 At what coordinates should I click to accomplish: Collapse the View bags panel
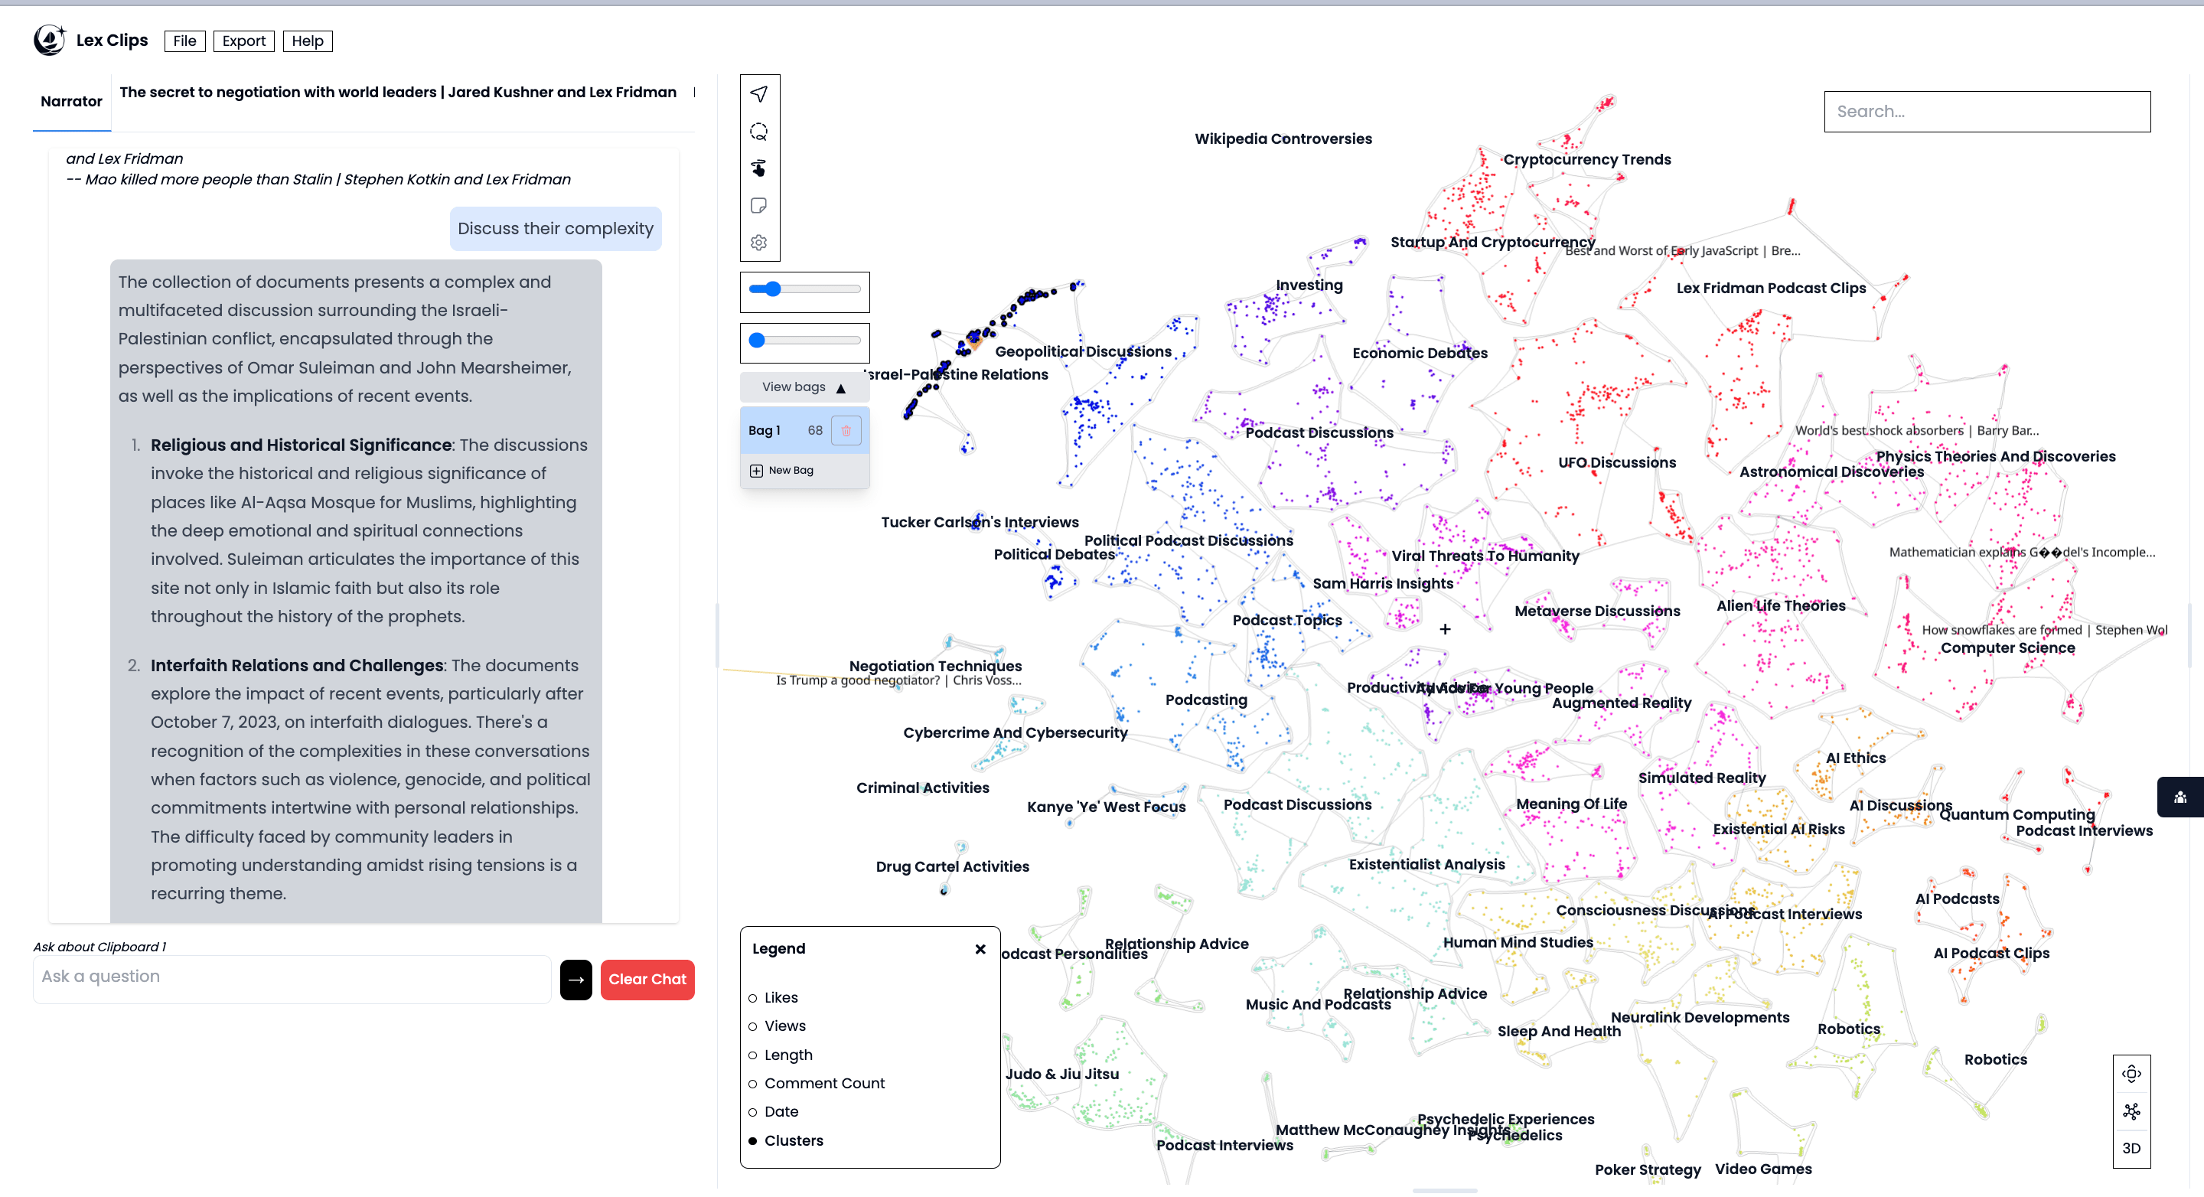click(804, 387)
